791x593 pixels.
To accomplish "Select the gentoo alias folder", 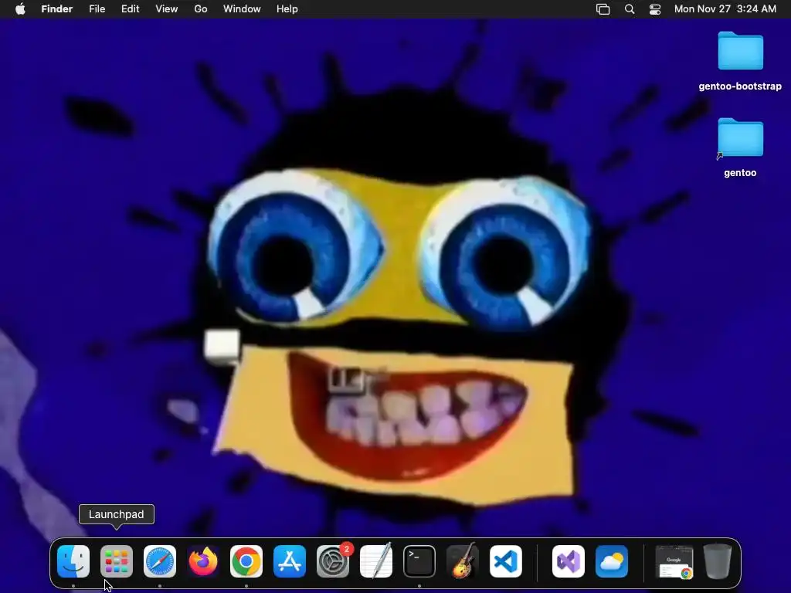I will pyautogui.click(x=740, y=148).
